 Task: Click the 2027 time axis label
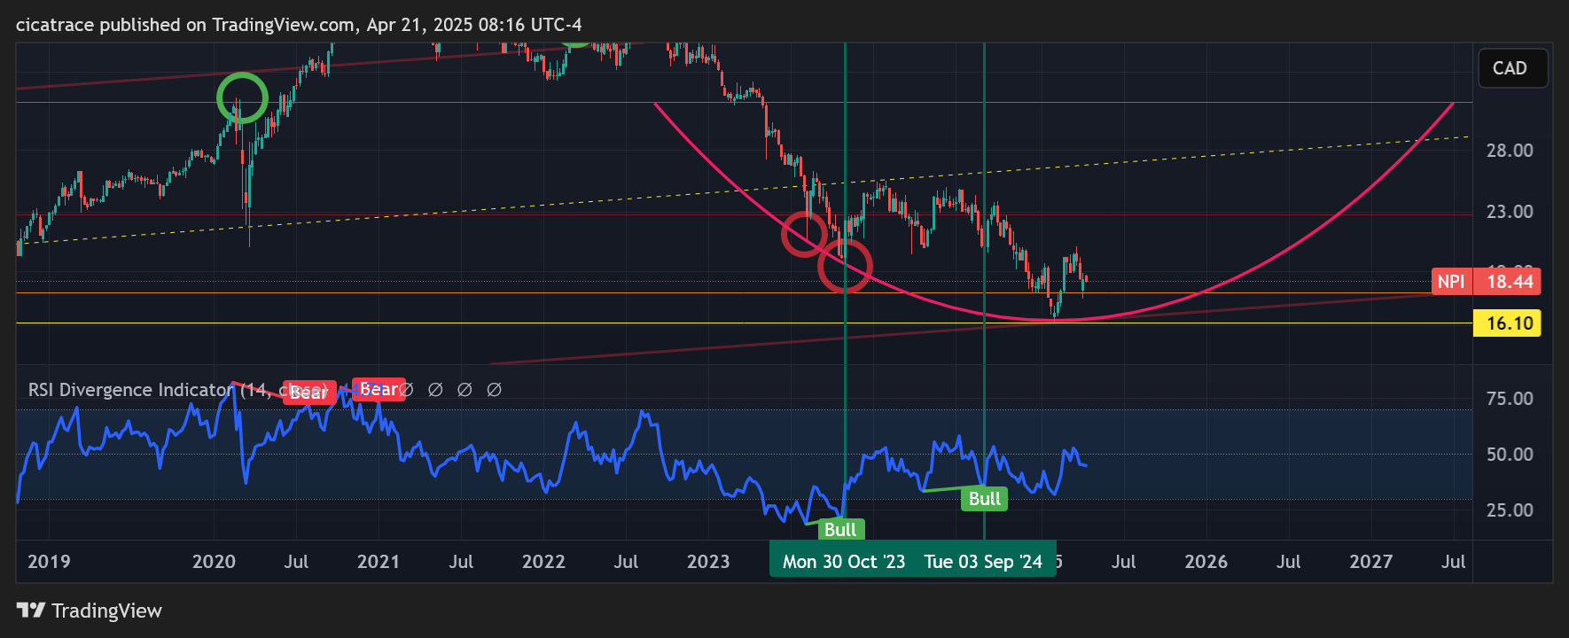point(1370,562)
